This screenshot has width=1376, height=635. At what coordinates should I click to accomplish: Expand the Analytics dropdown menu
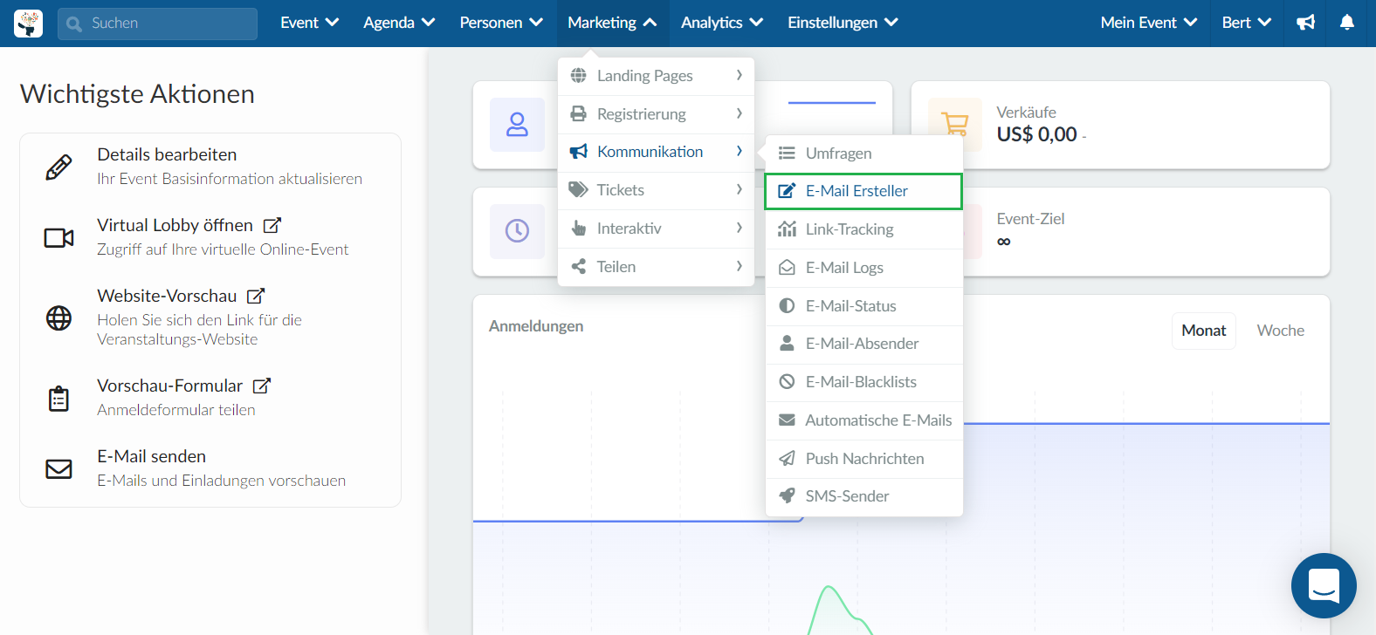721,23
